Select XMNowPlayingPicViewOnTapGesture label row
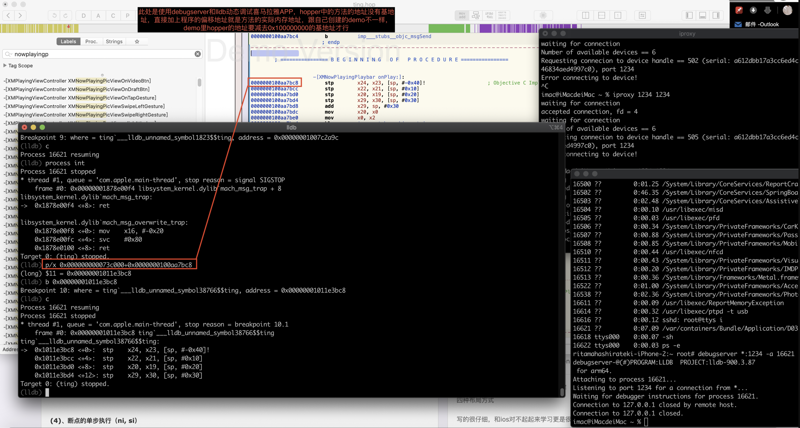Image resolution: width=800 pixels, height=428 pixels. coord(80,98)
